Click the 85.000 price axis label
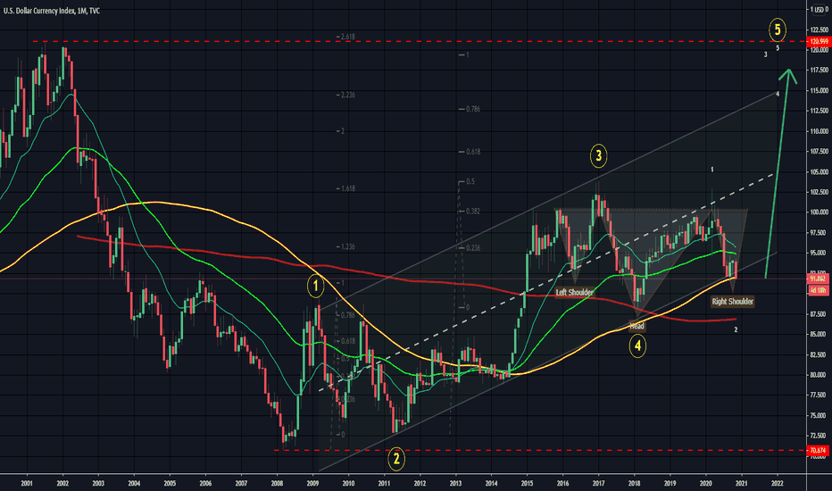The width and height of the screenshot is (832, 491). [x=820, y=335]
